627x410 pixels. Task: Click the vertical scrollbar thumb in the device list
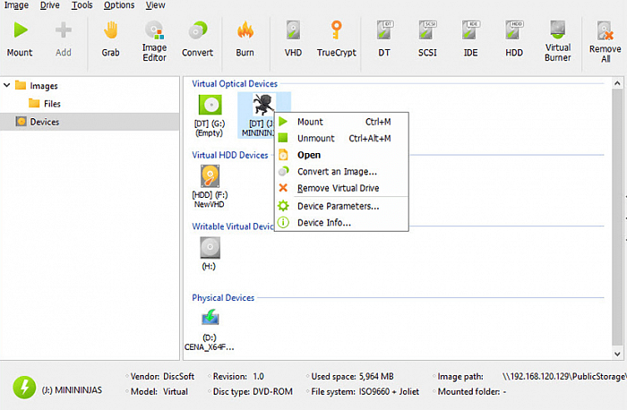(617, 218)
